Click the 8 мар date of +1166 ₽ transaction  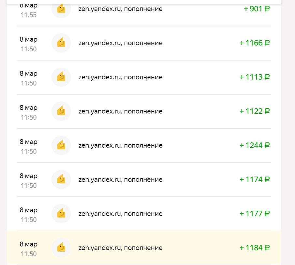click(29, 39)
